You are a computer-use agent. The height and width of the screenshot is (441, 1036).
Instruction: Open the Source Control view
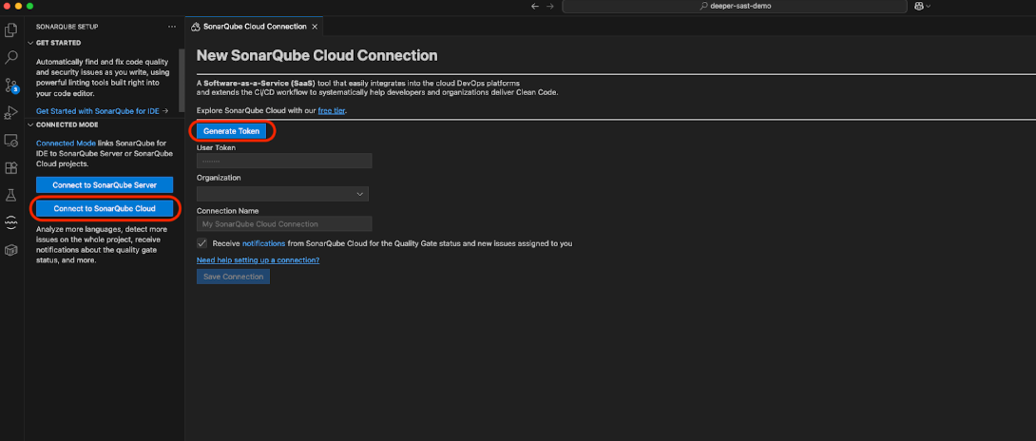click(x=11, y=86)
